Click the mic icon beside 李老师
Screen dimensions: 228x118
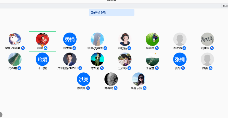184,48
